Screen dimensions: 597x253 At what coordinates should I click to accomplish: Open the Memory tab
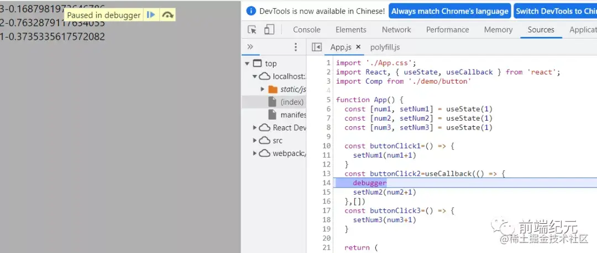pyautogui.click(x=499, y=30)
